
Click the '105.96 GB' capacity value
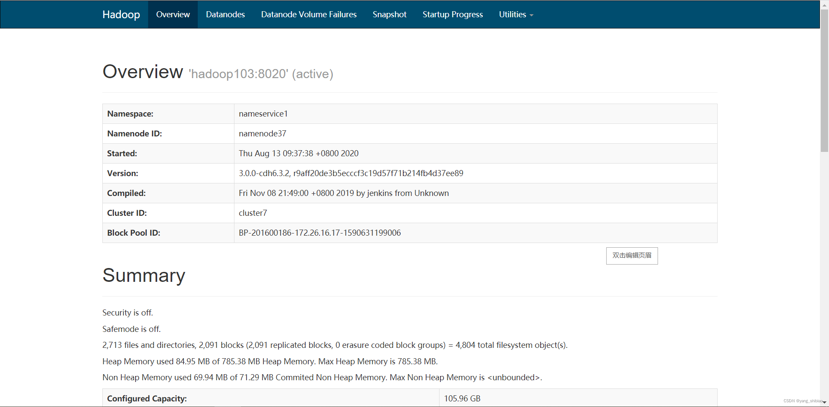(462, 399)
